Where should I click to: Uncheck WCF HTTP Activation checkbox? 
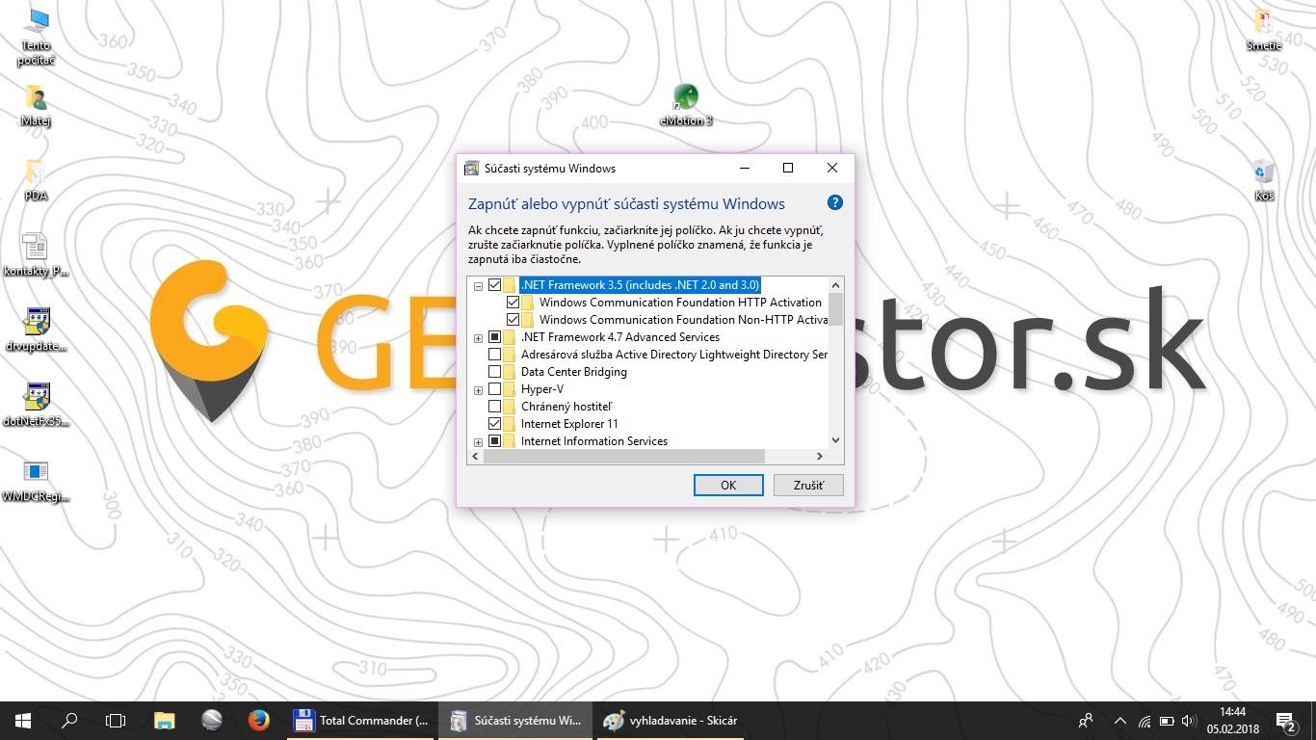tap(513, 303)
